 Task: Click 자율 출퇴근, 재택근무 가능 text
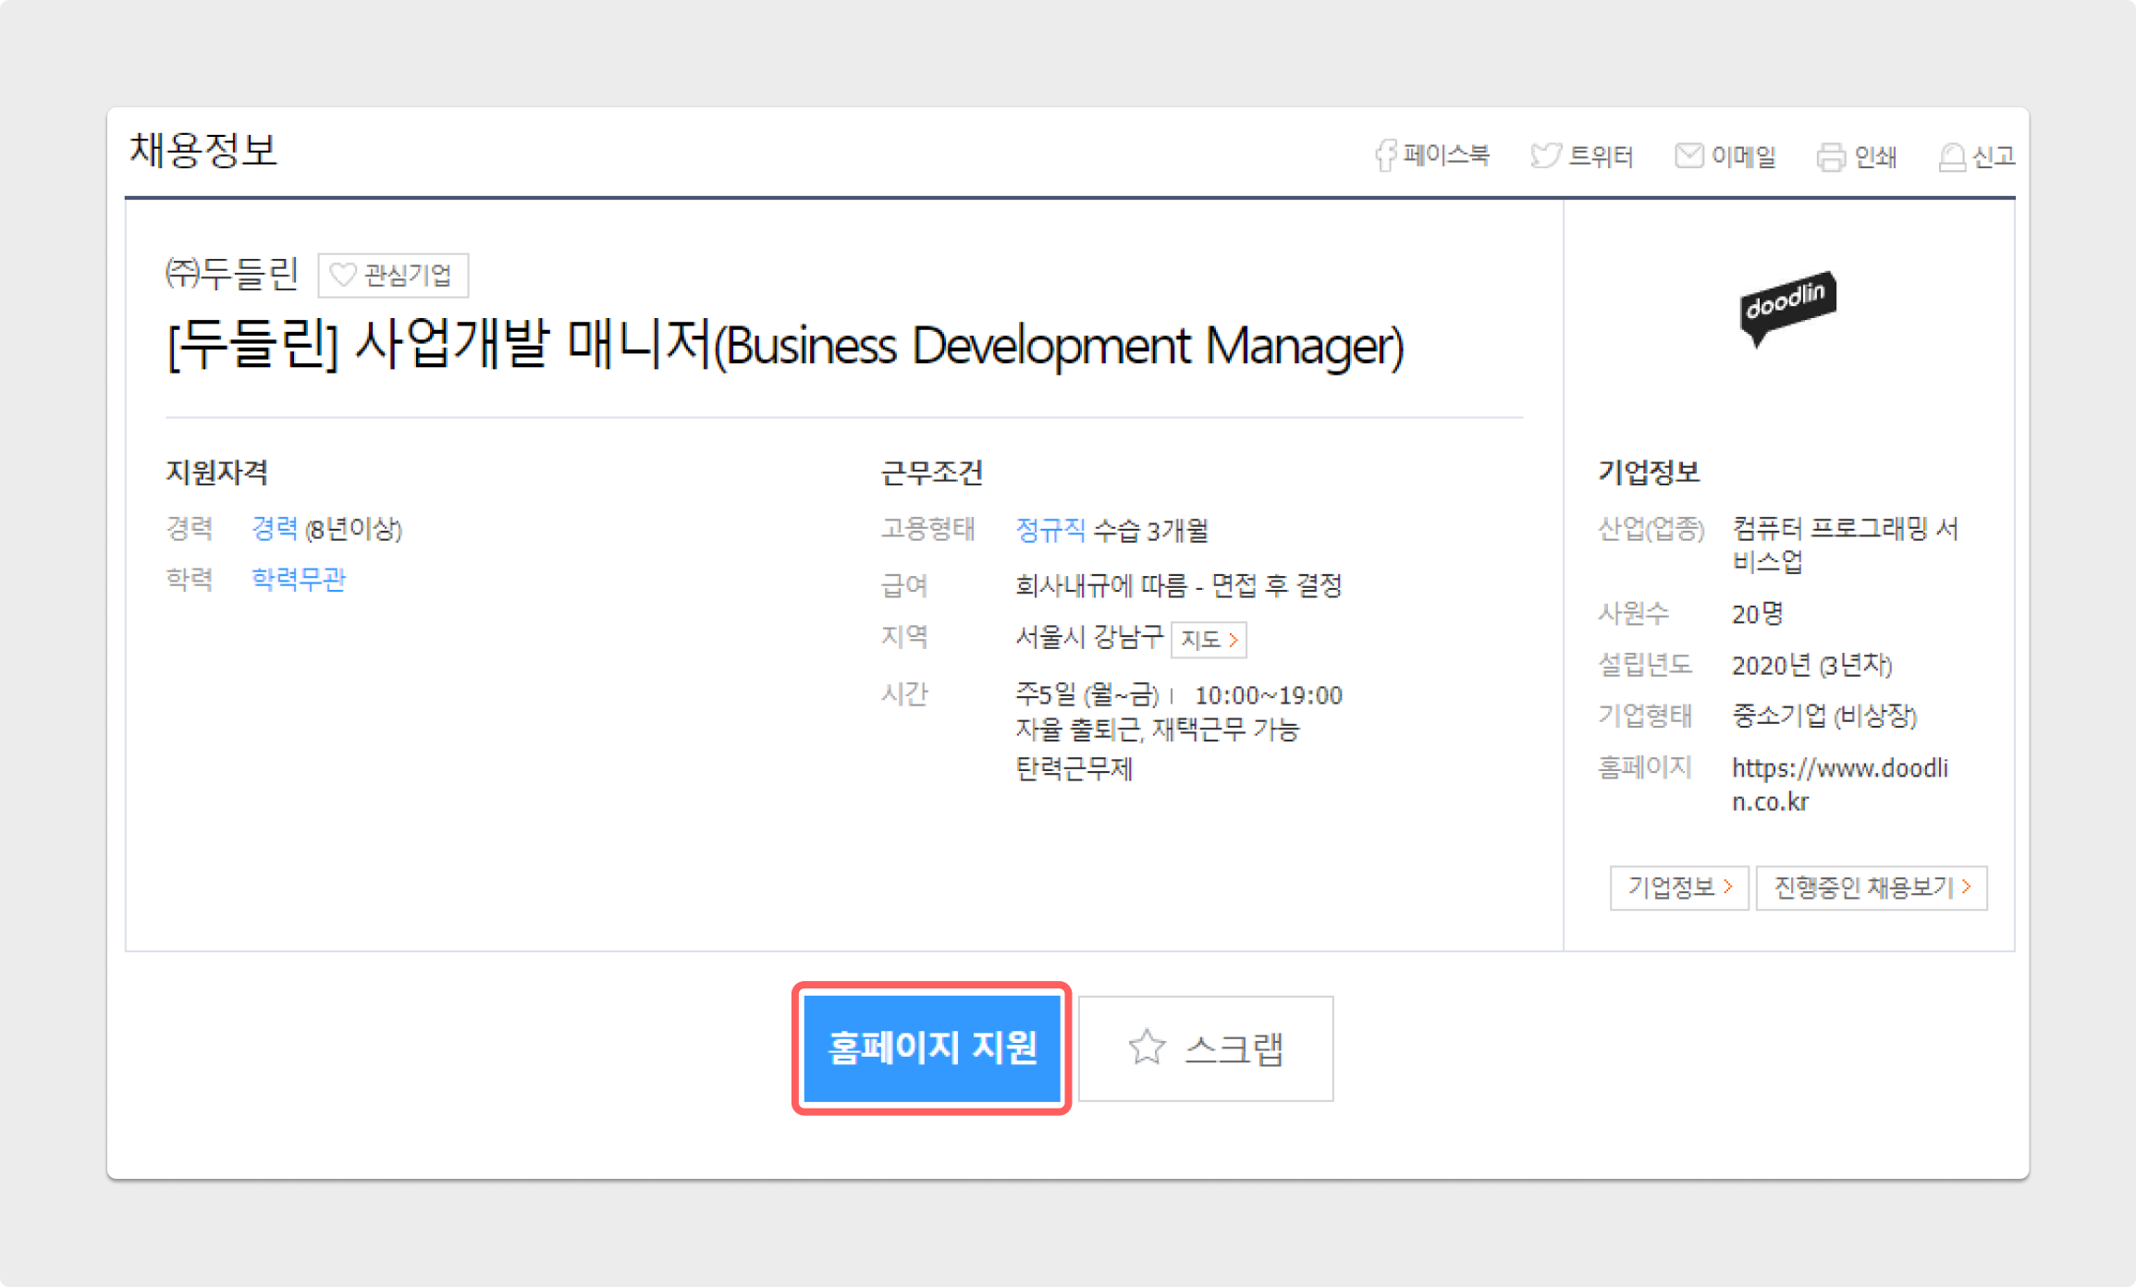(1158, 730)
